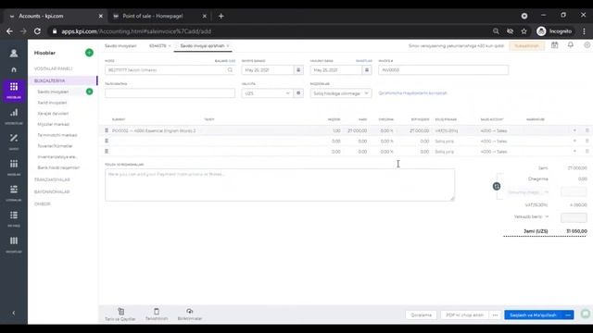Screen dimensions: 593x333
Task: Click the drag handle of first item row
Action: [107, 130]
